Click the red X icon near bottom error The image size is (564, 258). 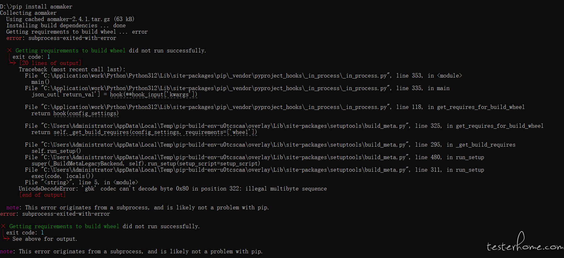pyautogui.click(x=3, y=226)
